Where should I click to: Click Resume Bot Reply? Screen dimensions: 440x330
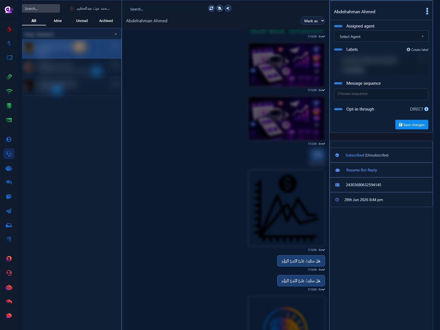pyautogui.click(x=362, y=170)
